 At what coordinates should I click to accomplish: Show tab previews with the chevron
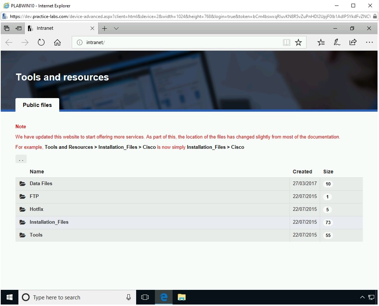pos(116,28)
